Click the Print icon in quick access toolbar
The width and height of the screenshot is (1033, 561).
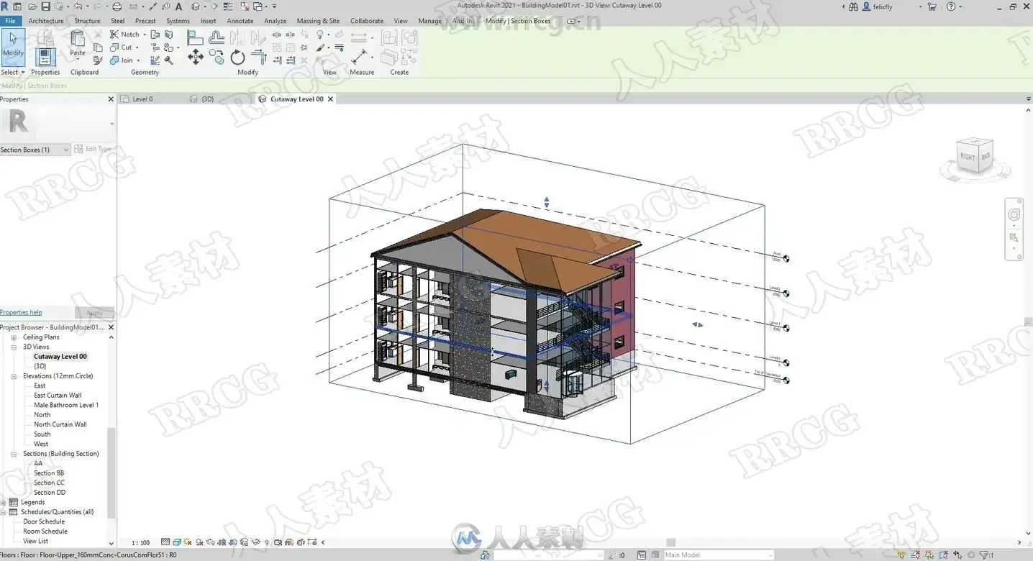click(117, 6)
